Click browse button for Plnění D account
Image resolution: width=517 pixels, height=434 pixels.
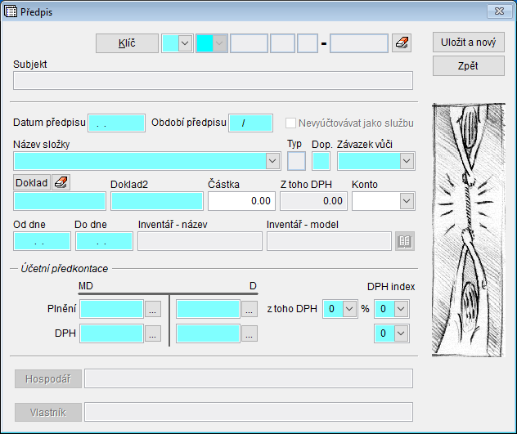(x=250, y=309)
